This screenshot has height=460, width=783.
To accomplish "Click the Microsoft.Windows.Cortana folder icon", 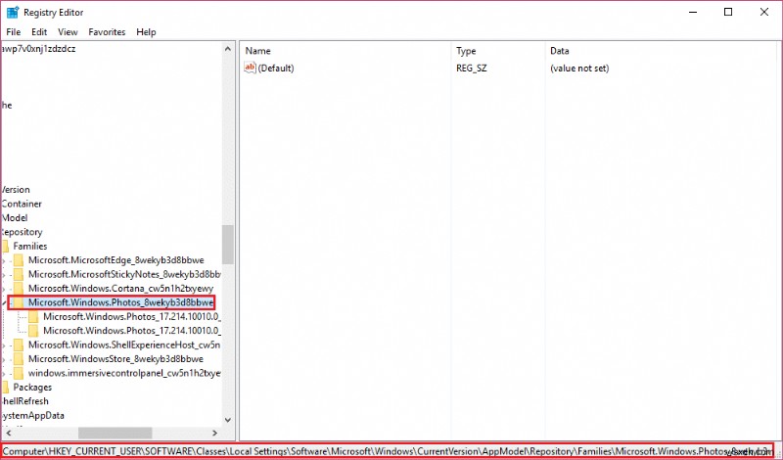I will pos(19,288).
